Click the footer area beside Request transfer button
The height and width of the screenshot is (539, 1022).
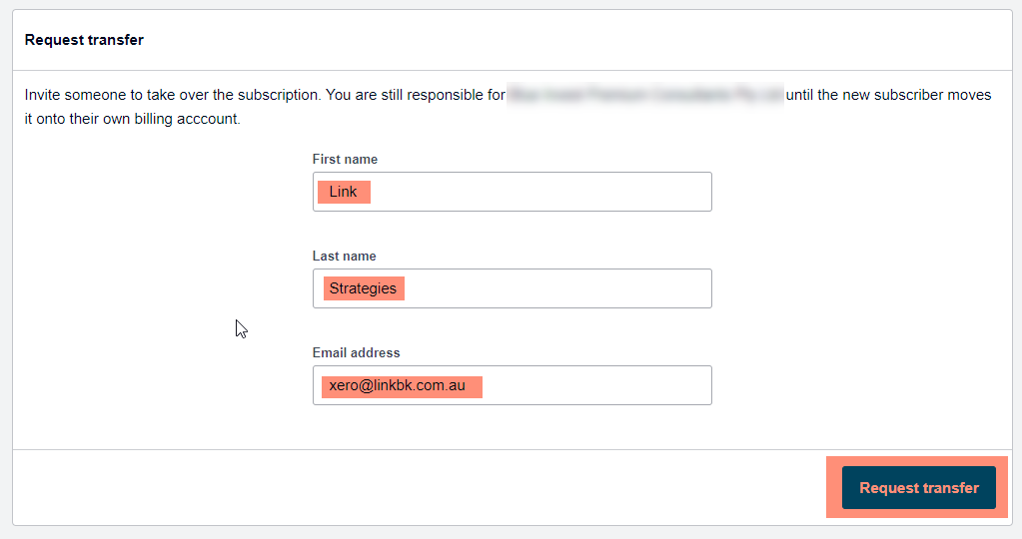(418, 487)
